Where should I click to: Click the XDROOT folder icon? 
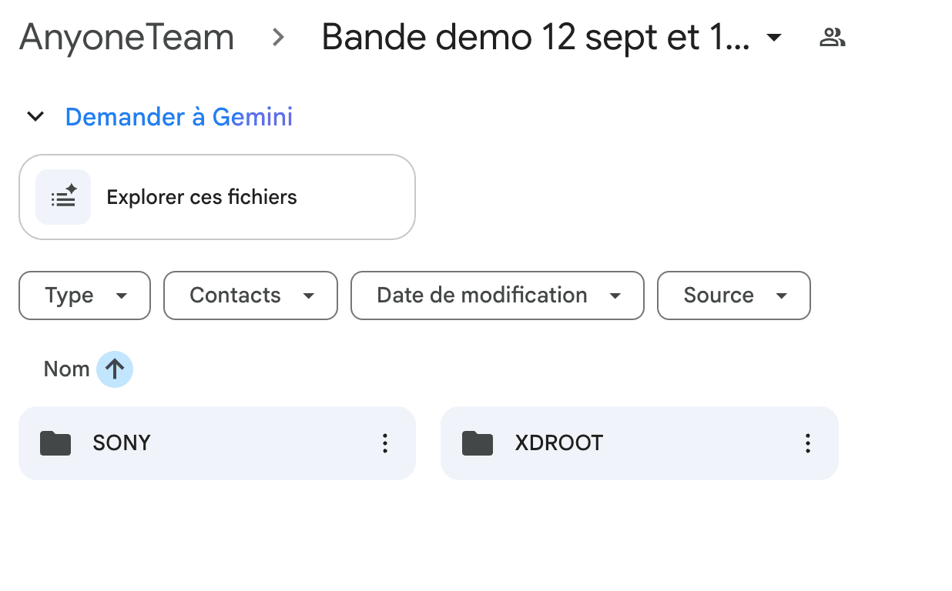478,443
